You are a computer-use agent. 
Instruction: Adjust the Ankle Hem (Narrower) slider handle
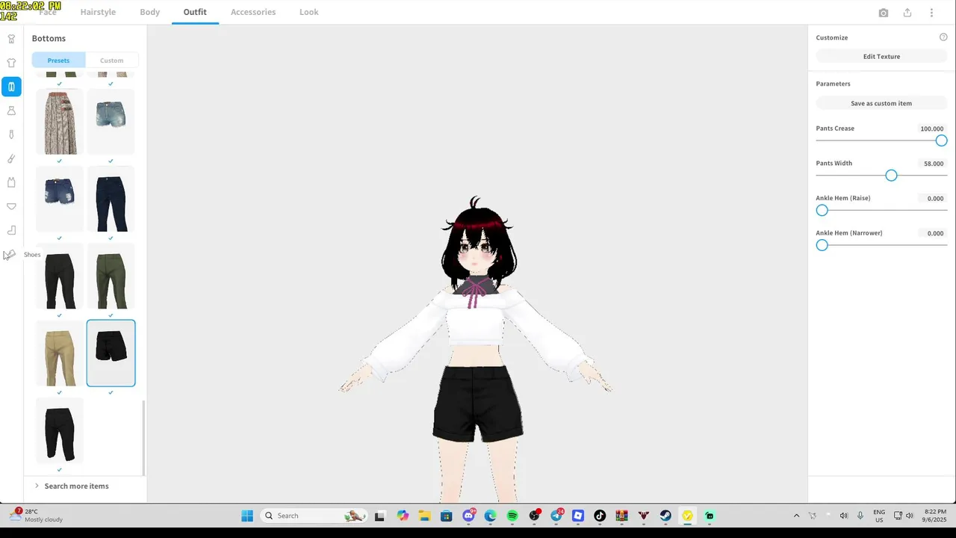822,246
